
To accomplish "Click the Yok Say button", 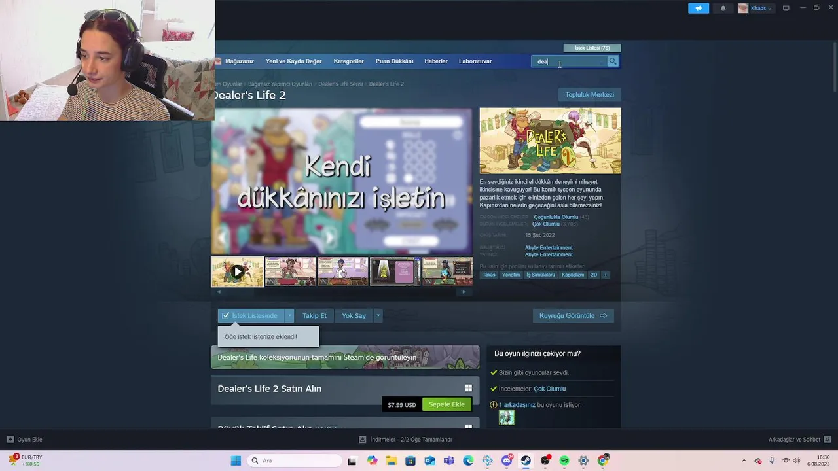I will 354,315.
